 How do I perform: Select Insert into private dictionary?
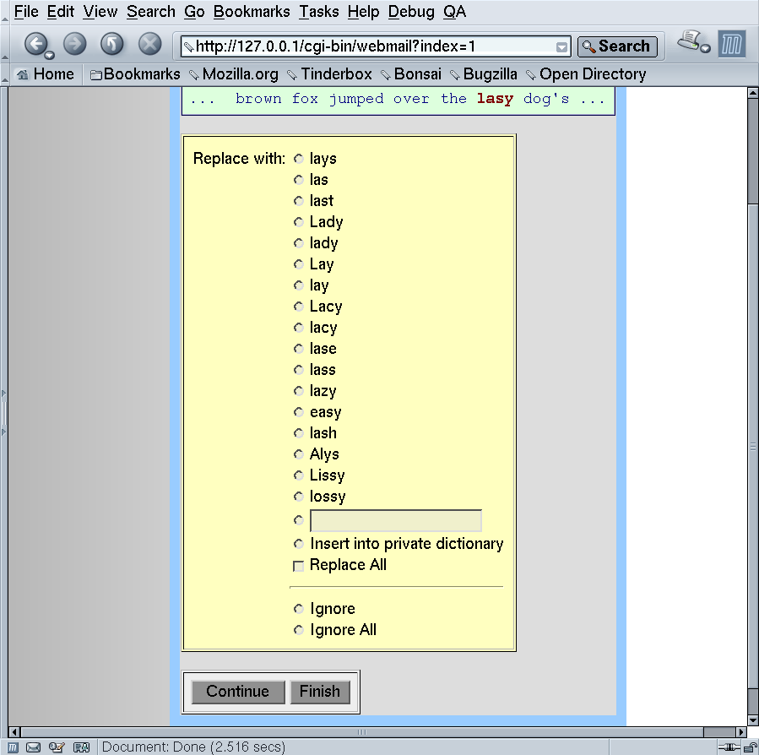point(299,544)
